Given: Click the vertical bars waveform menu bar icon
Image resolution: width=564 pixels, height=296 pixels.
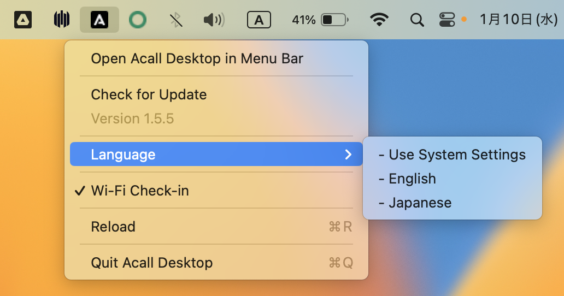Looking at the screenshot, I should [62, 20].
